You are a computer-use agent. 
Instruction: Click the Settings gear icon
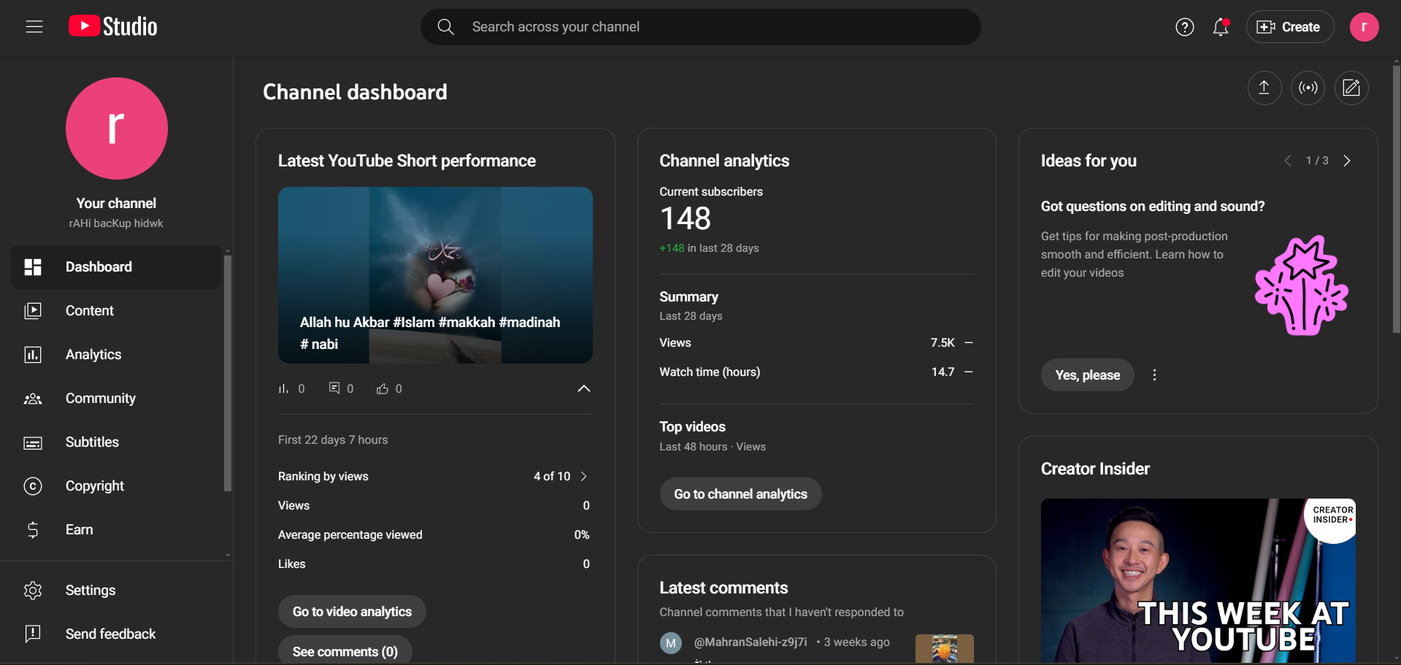(33, 591)
